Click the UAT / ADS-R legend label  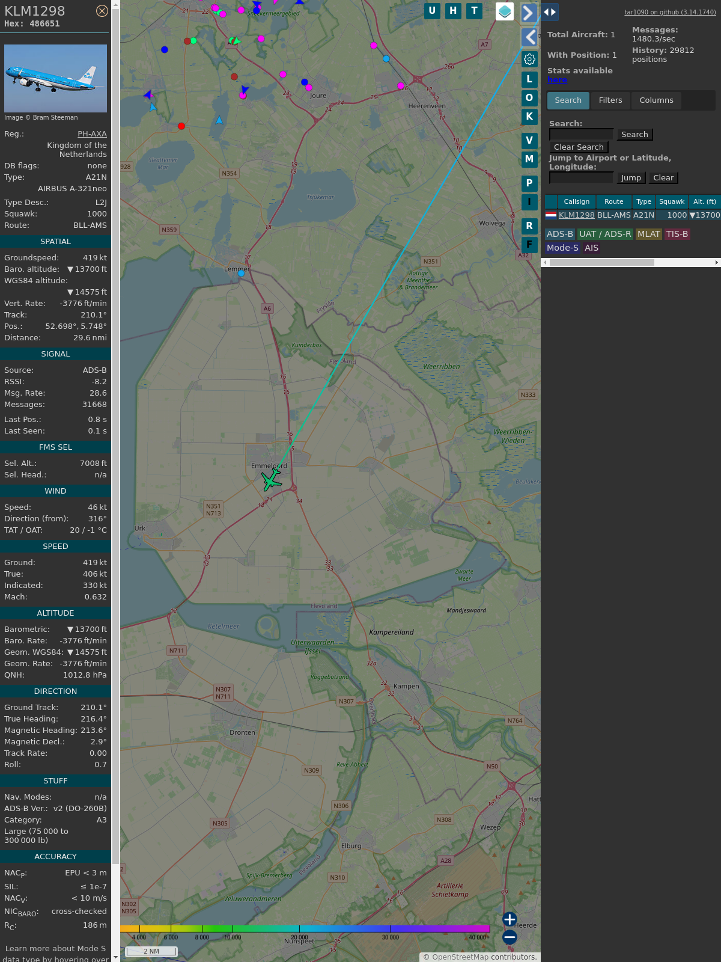pyautogui.click(x=605, y=234)
